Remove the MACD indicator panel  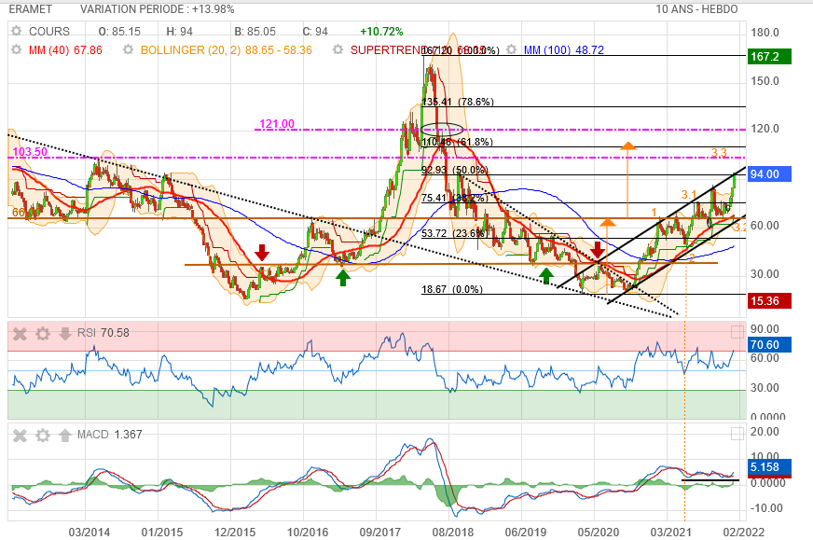(x=20, y=435)
